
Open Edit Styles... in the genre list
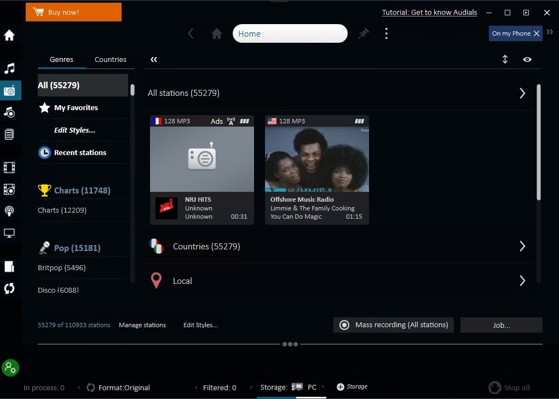tap(74, 130)
